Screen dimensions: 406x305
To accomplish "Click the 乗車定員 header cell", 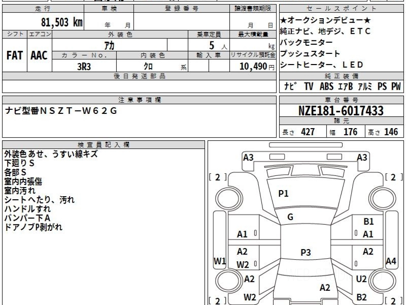I will [x=209, y=34].
